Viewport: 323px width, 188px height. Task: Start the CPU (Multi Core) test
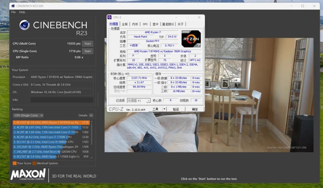[x=87, y=43]
